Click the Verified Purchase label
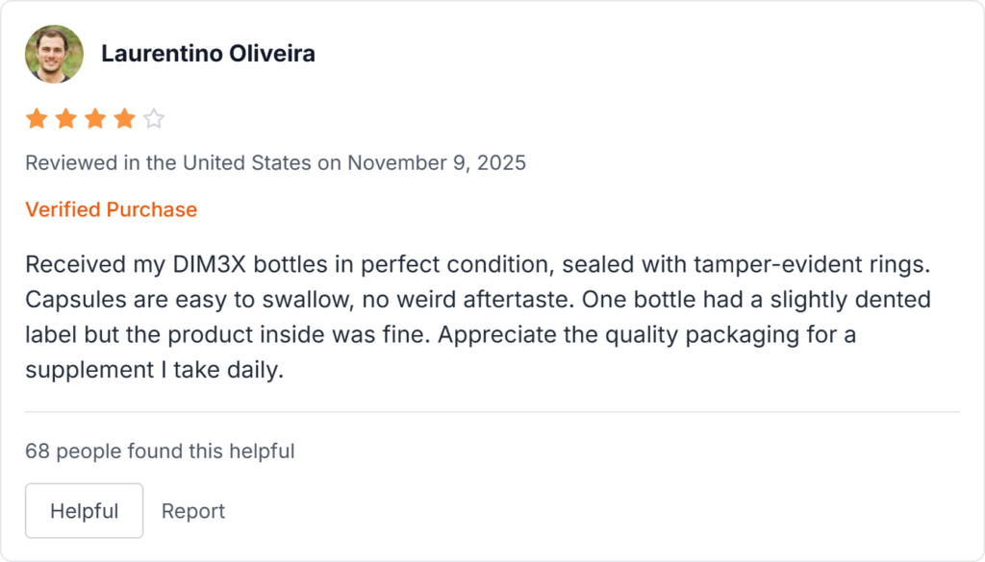This screenshot has height=562, width=985. 111,209
